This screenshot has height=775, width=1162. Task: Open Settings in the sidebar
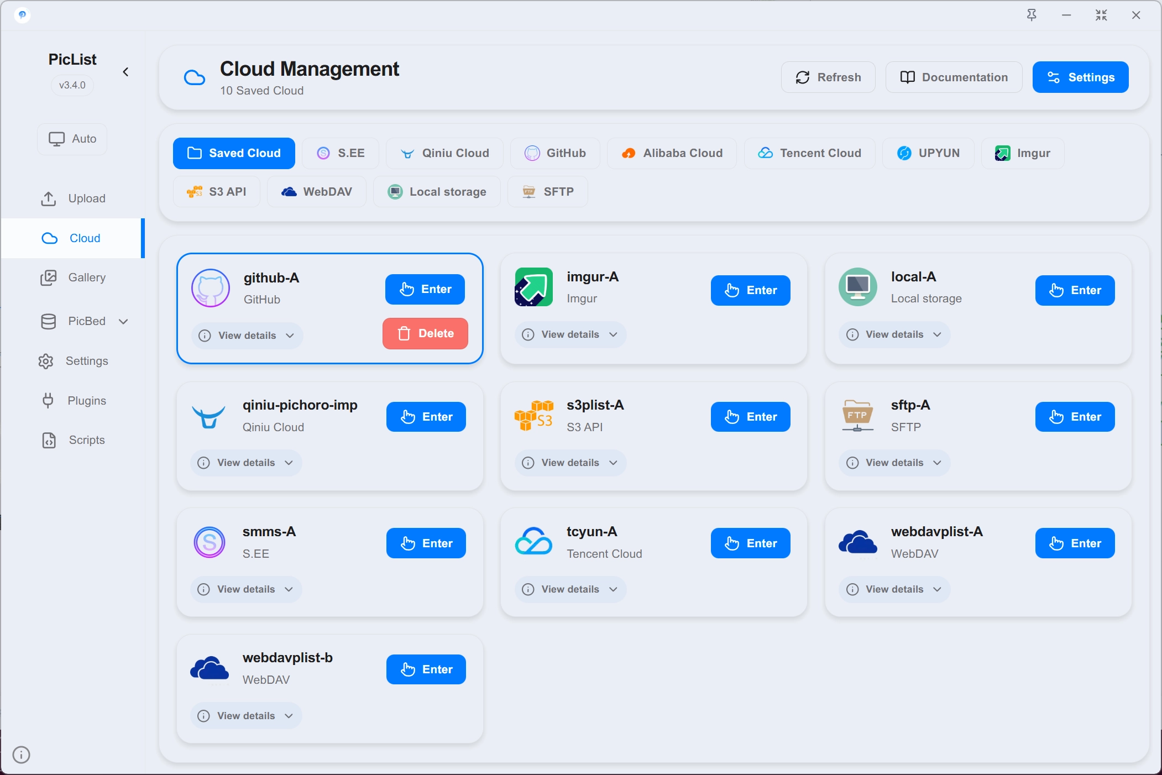pyautogui.click(x=73, y=361)
